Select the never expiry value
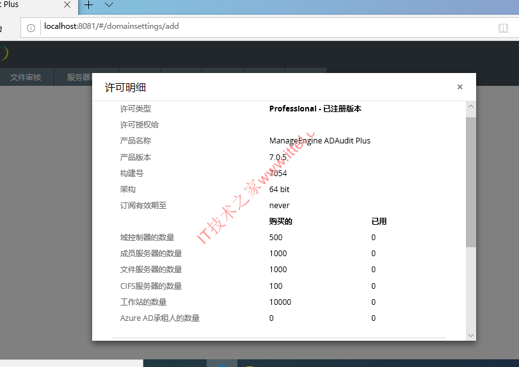This screenshot has height=367, width=519. [280, 206]
